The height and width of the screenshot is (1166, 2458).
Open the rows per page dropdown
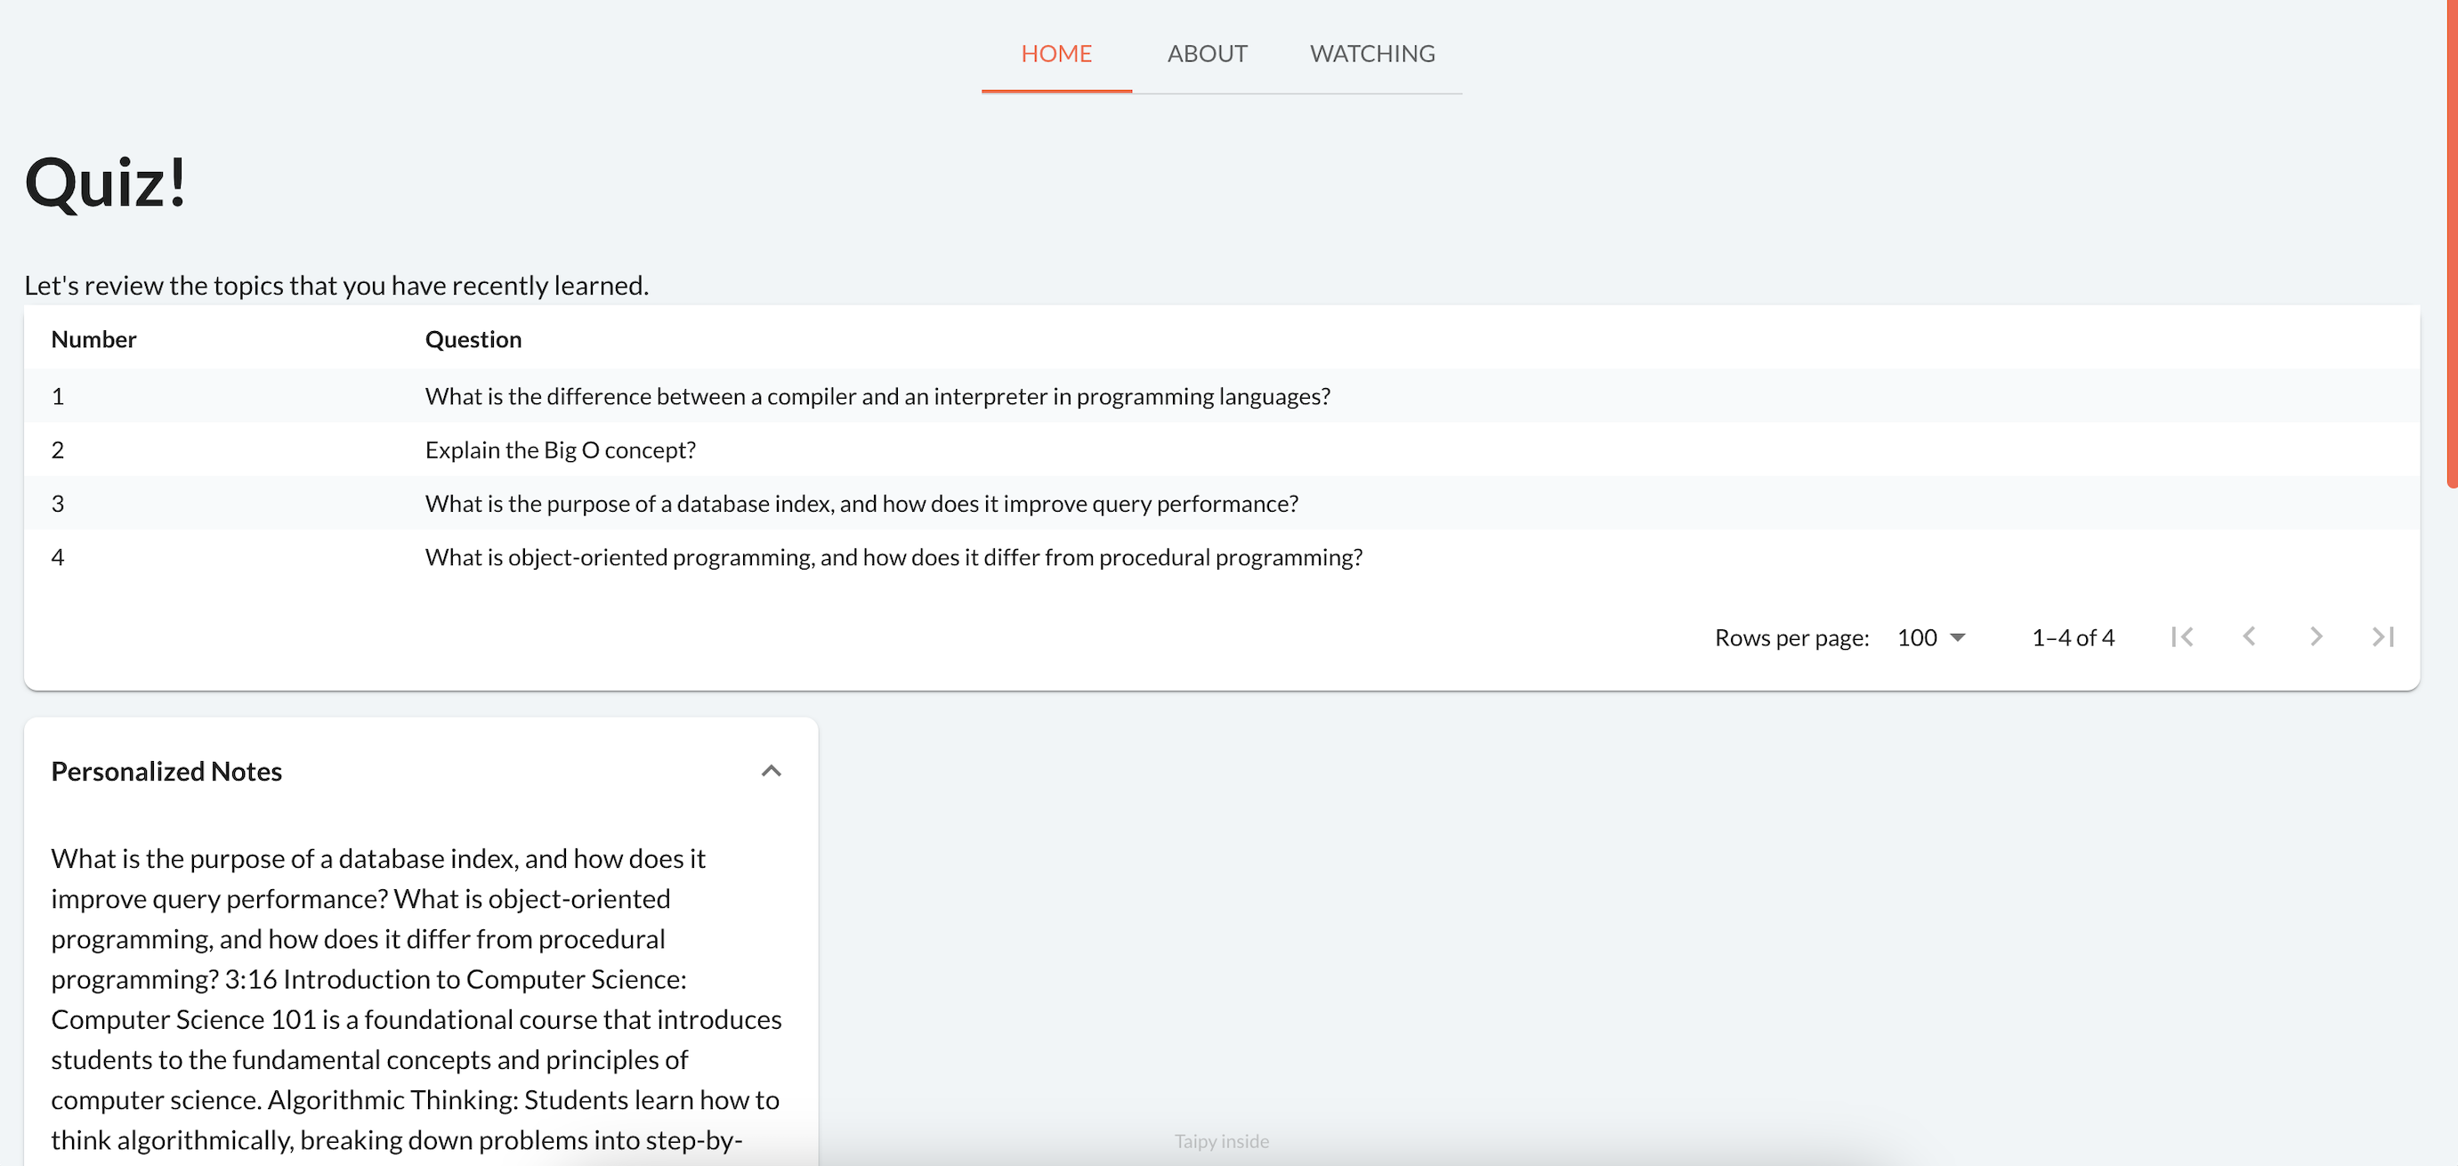click(x=1931, y=637)
